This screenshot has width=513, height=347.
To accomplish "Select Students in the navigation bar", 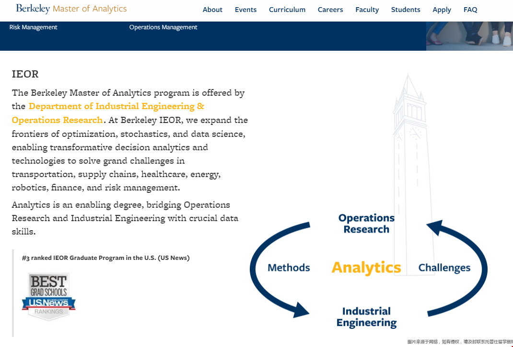I will [x=406, y=10].
